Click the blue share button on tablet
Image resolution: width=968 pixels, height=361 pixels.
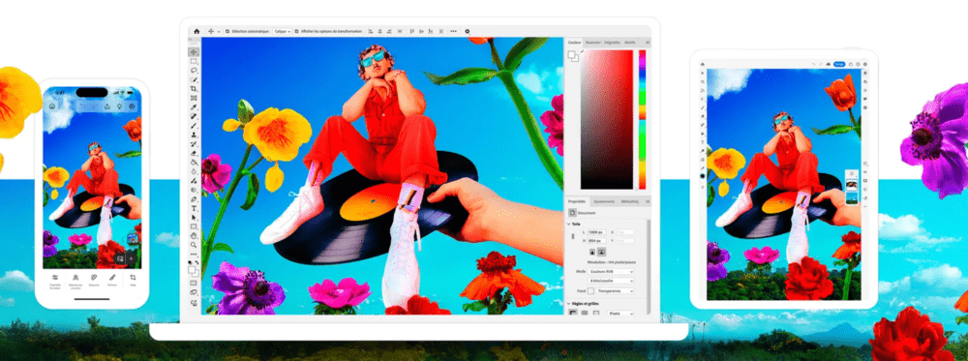[x=839, y=64]
